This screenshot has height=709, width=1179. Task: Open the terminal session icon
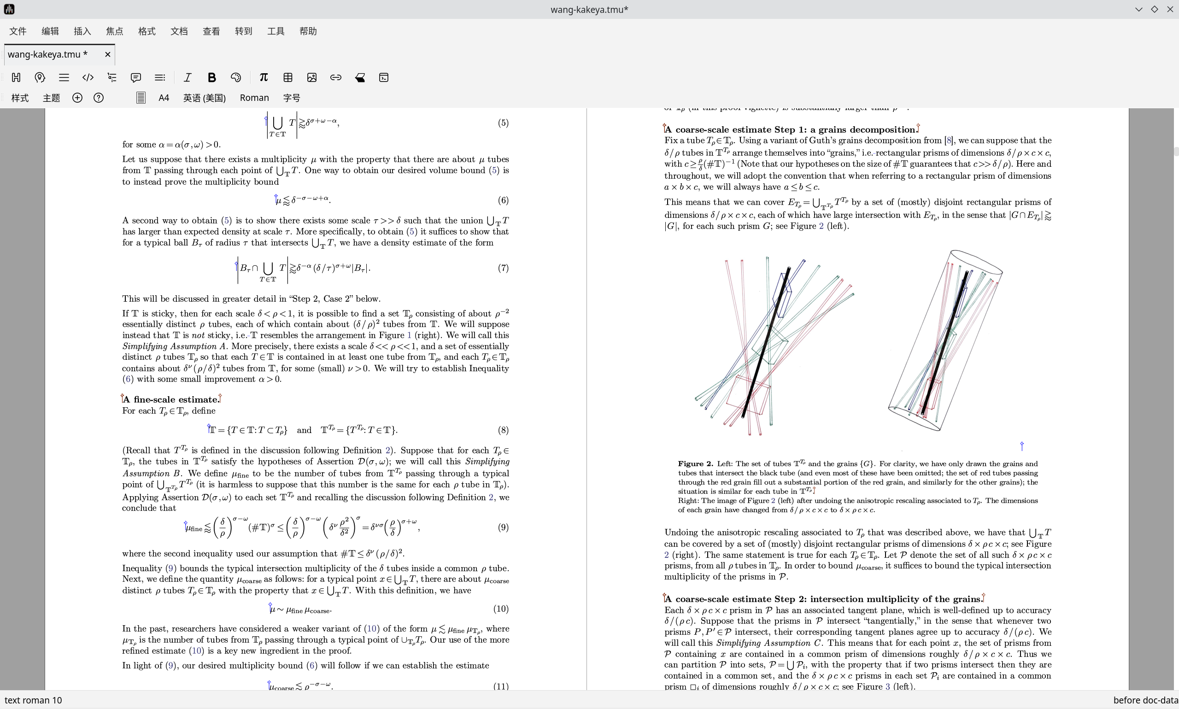click(384, 77)
